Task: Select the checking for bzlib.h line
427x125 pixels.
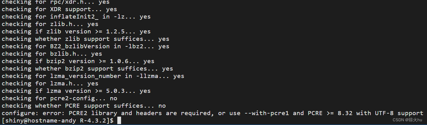Action: coord(52,54)
